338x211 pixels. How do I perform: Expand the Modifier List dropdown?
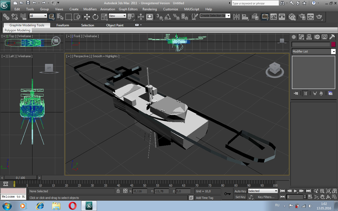pos(333,51)
